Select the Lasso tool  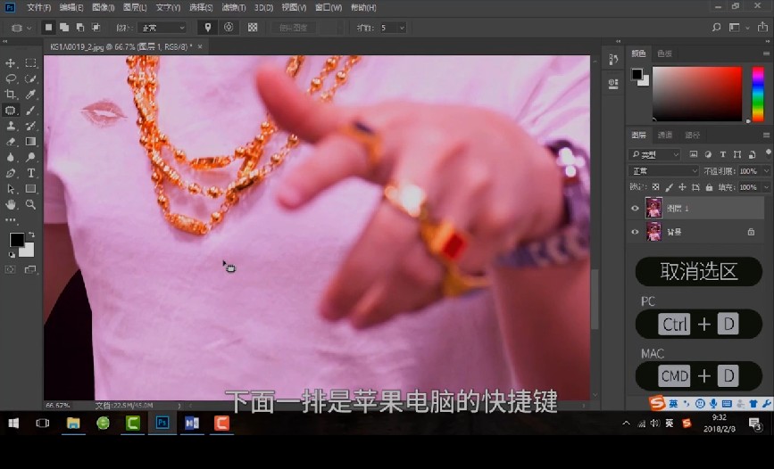coord(11,78)
